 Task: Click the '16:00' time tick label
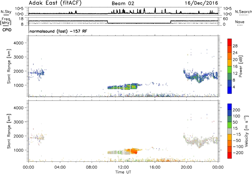pyautogui.click(x=155, y=167)
